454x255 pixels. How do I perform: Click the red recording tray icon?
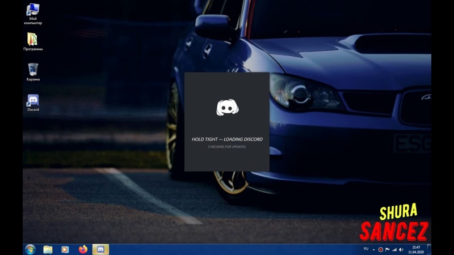381,249
